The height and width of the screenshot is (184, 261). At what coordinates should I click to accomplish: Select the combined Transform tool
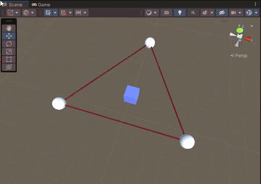[x=9, y=67]
